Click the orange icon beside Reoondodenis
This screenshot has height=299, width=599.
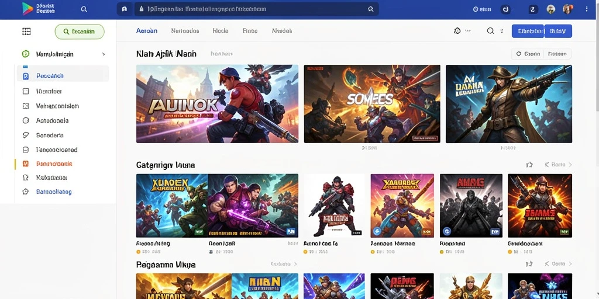point(26,164)
